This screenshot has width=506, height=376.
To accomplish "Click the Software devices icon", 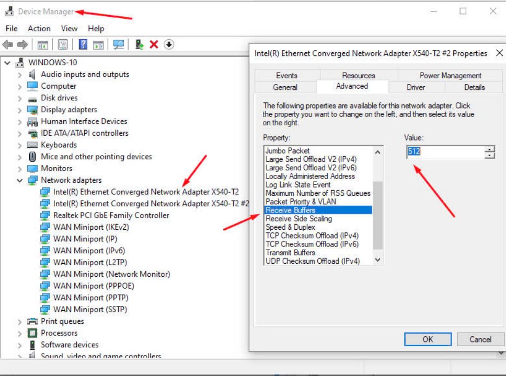I will [x=32, y=345].
